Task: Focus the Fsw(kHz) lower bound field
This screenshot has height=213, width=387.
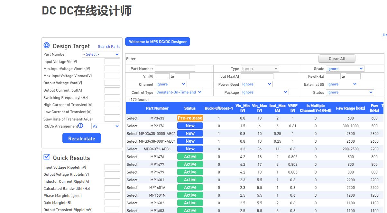Action: [333, 76]
